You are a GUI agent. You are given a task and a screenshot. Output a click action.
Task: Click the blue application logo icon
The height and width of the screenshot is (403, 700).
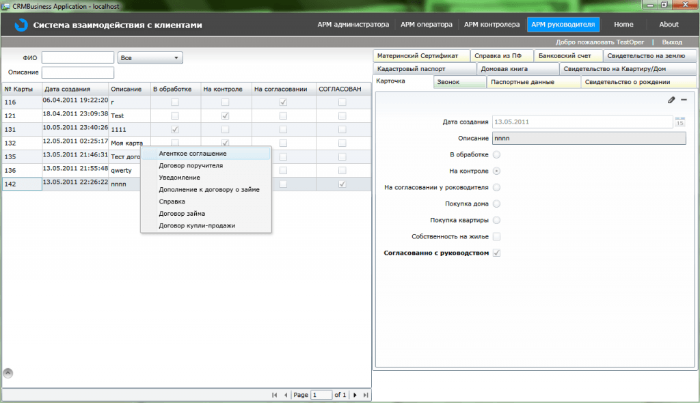point(21,25)
